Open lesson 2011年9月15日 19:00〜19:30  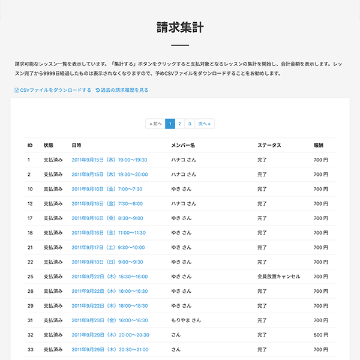coord(109,160)
